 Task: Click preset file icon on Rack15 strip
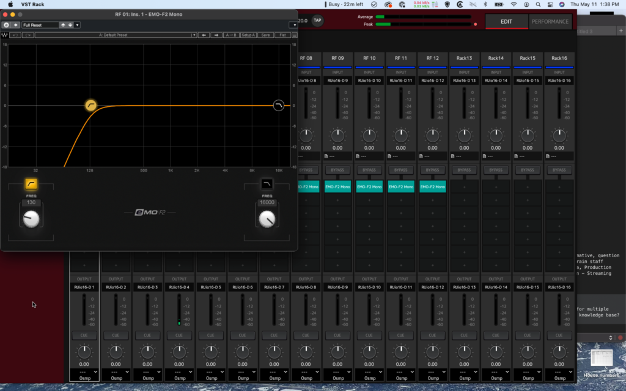(516, 156)
